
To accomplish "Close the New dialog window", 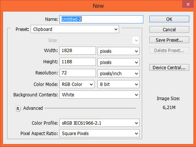I will tap(188, 4).
